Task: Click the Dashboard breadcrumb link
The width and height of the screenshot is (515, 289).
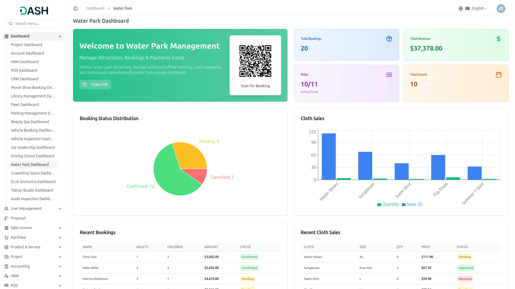Action: click(x=95, y=9)
